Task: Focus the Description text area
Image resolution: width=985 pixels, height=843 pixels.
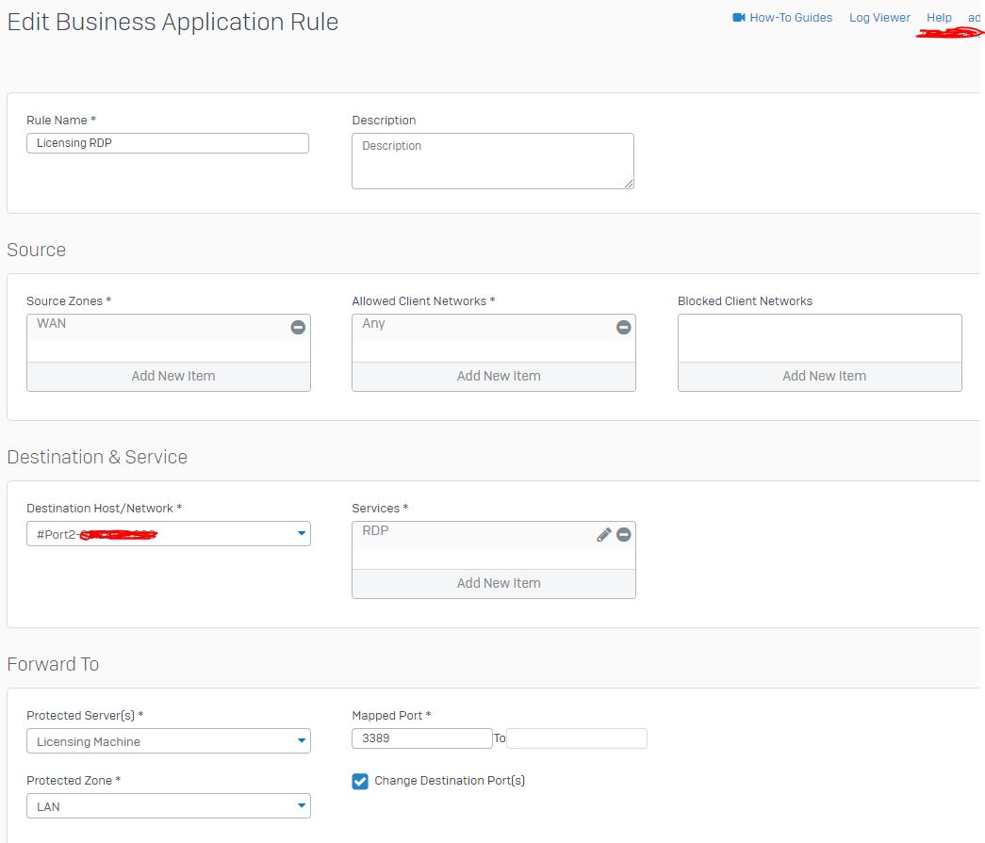Action: pos(492,161)
